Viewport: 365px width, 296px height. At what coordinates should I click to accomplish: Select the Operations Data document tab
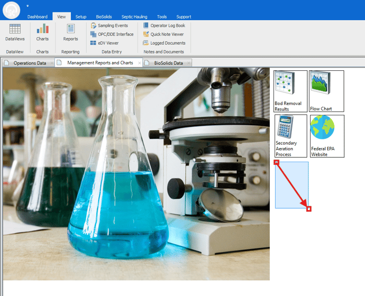pos(29,63)
